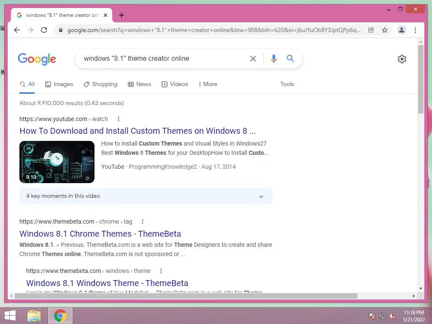Image resolution: width=432 pixels, height=324 pixels.
Task: Click the horizontal scrollbar thumb
Action: coord(186,296)
